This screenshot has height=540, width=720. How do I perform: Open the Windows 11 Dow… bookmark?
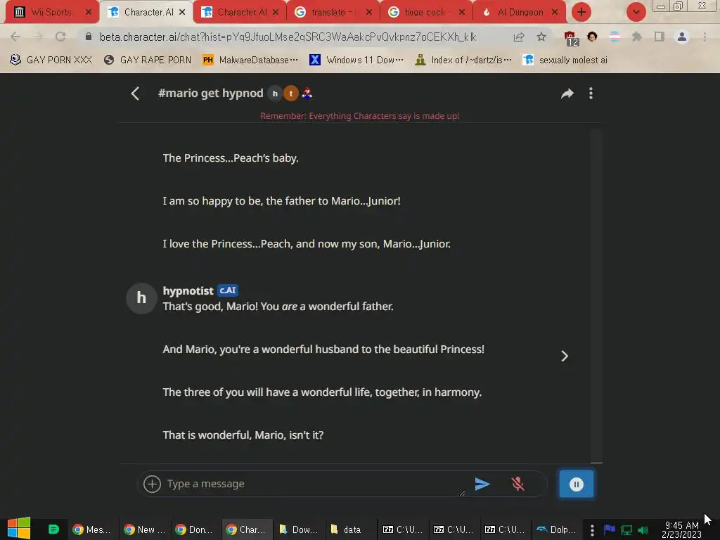click(x=356, y=60)
